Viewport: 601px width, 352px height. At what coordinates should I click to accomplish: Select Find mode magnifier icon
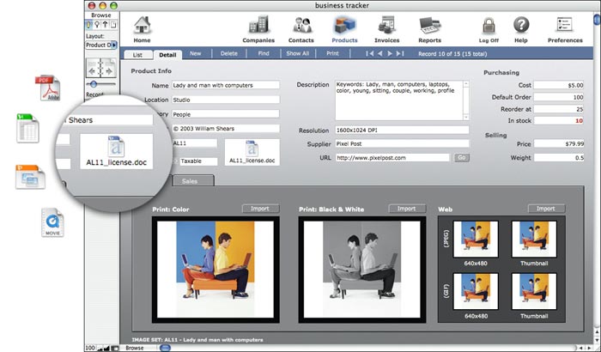[97, 25]
